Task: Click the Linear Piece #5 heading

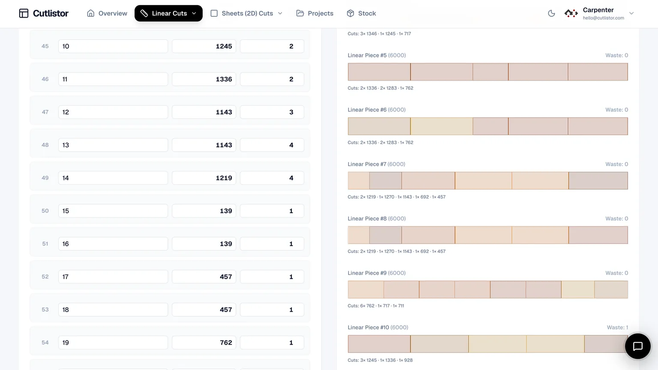Action: 377,55
